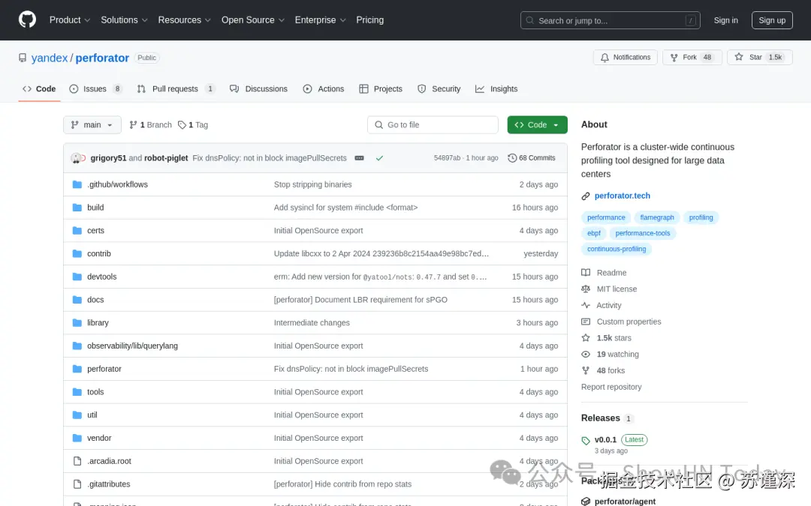Select the ebpf topic tag

594,233
